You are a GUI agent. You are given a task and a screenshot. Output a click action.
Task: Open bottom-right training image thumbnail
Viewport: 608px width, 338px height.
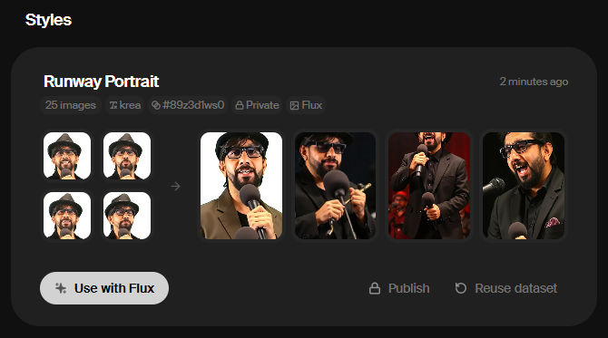(x=127, y=216)
